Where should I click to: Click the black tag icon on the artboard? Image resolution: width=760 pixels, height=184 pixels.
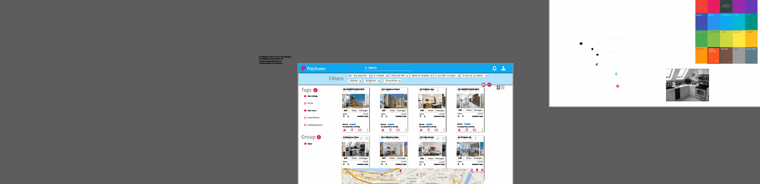[x=581, y=44]
